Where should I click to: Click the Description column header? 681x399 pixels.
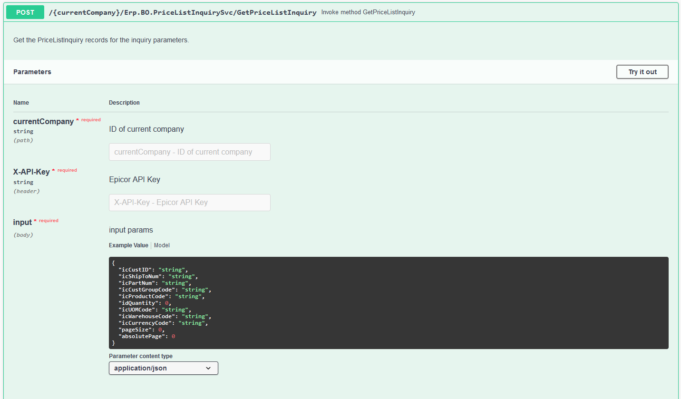[124, 103]
